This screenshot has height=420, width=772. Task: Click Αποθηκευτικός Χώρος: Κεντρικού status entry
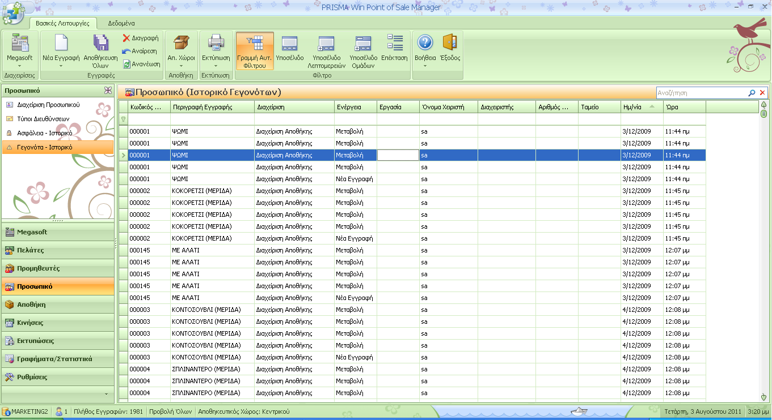(244, 412)
